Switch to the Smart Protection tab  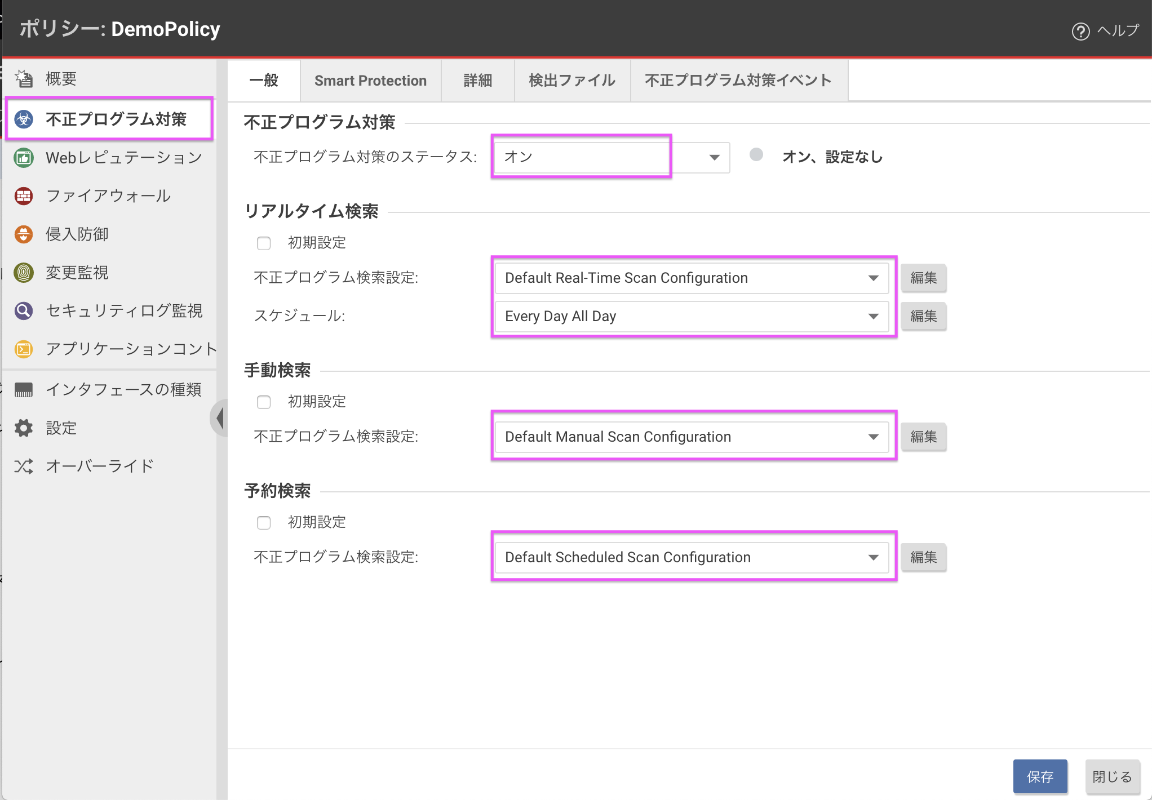click(370, 80)
